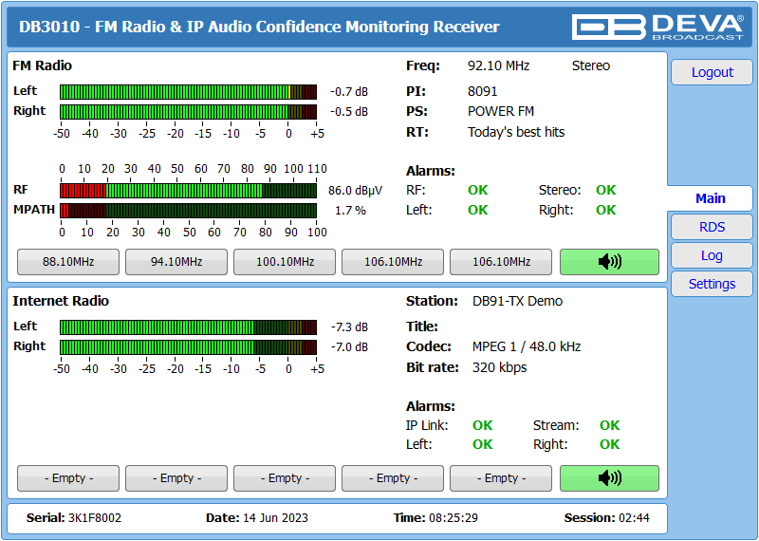Open the Log tab

pyautogui.click(x=712, y=255)
